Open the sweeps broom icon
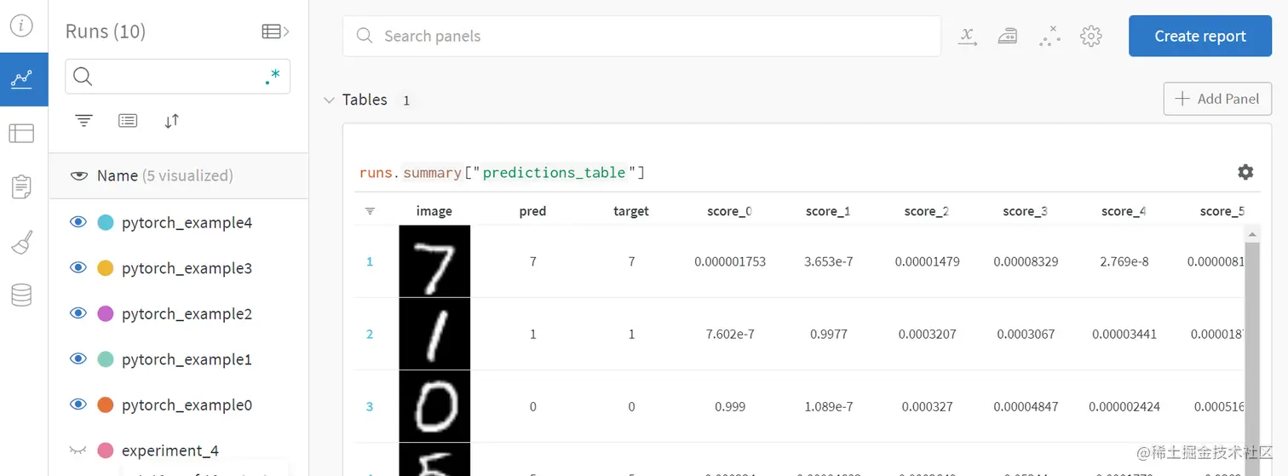 tap(21, 243)
